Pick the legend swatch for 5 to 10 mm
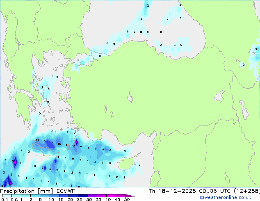Viewport: 260px width, 201px height. (x=45, y=196)
